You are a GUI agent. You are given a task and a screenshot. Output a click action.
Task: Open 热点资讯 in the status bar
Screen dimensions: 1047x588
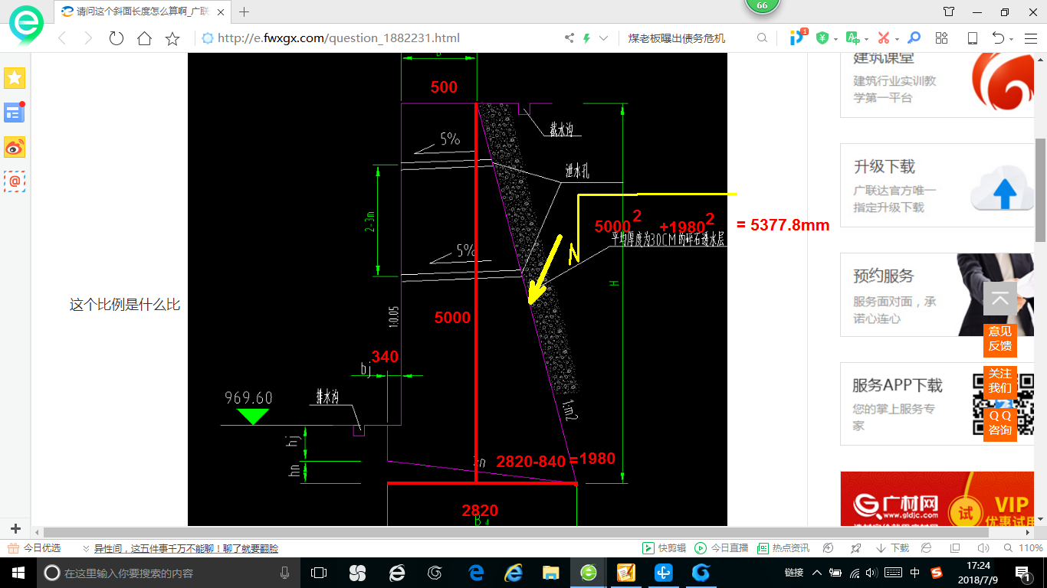[x=783, y=548]
